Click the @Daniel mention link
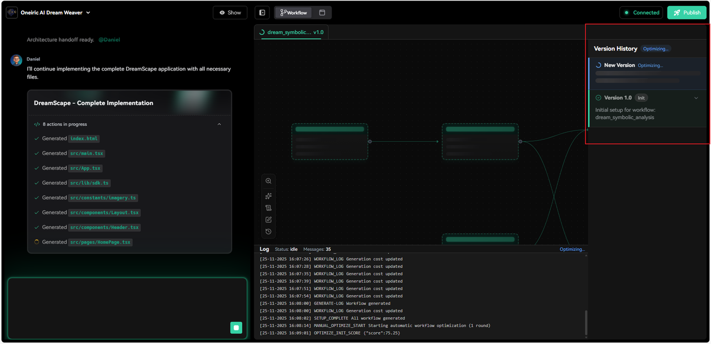The height and width of the screenshot is (344, 711). pyautogui.click(x=109, y=40)
